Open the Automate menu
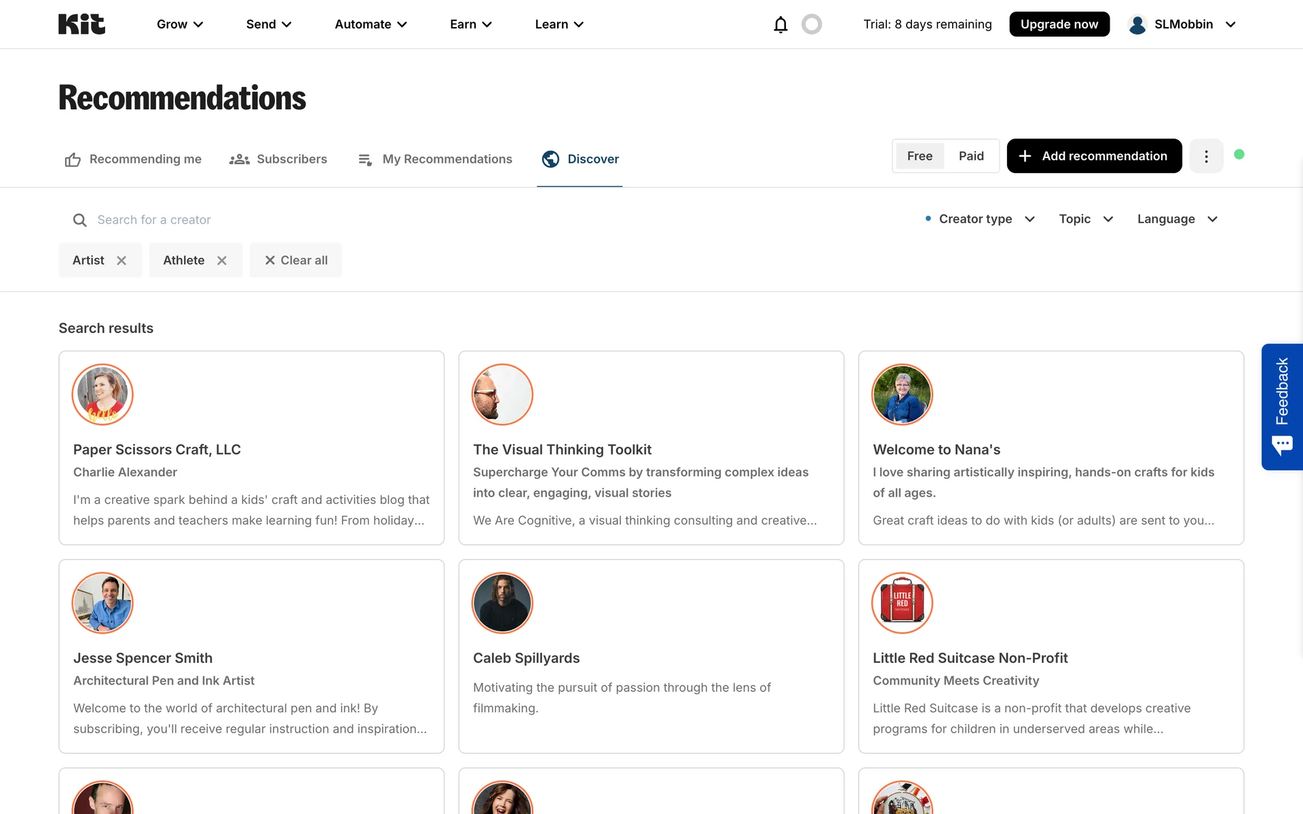This screenshot has width=1303, height=814. pos(371,24)
